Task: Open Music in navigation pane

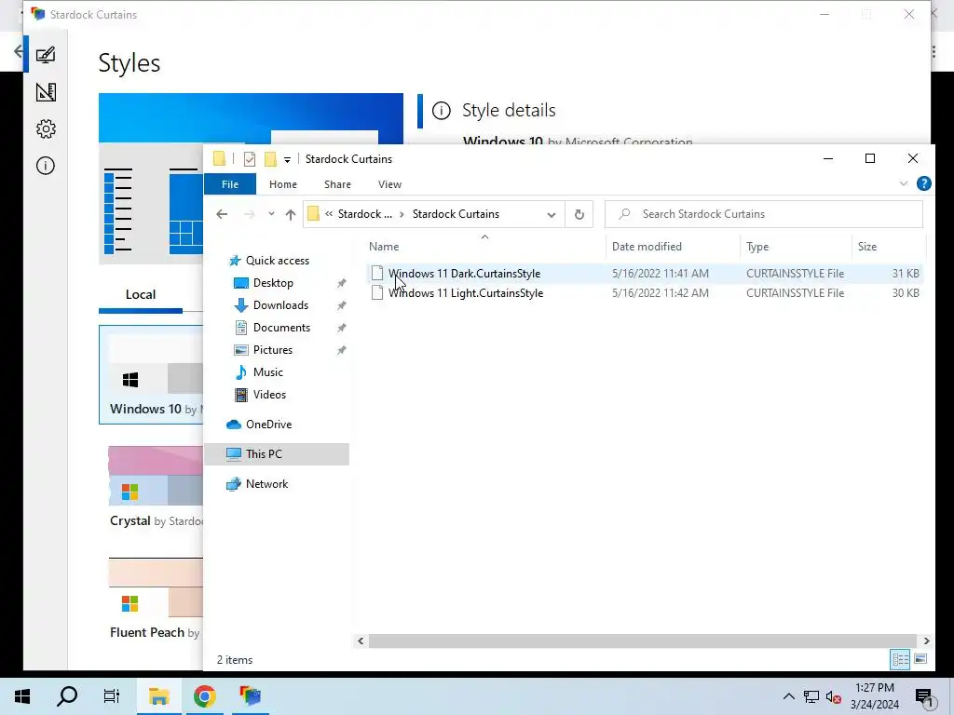Action: (x=267, y=372)
